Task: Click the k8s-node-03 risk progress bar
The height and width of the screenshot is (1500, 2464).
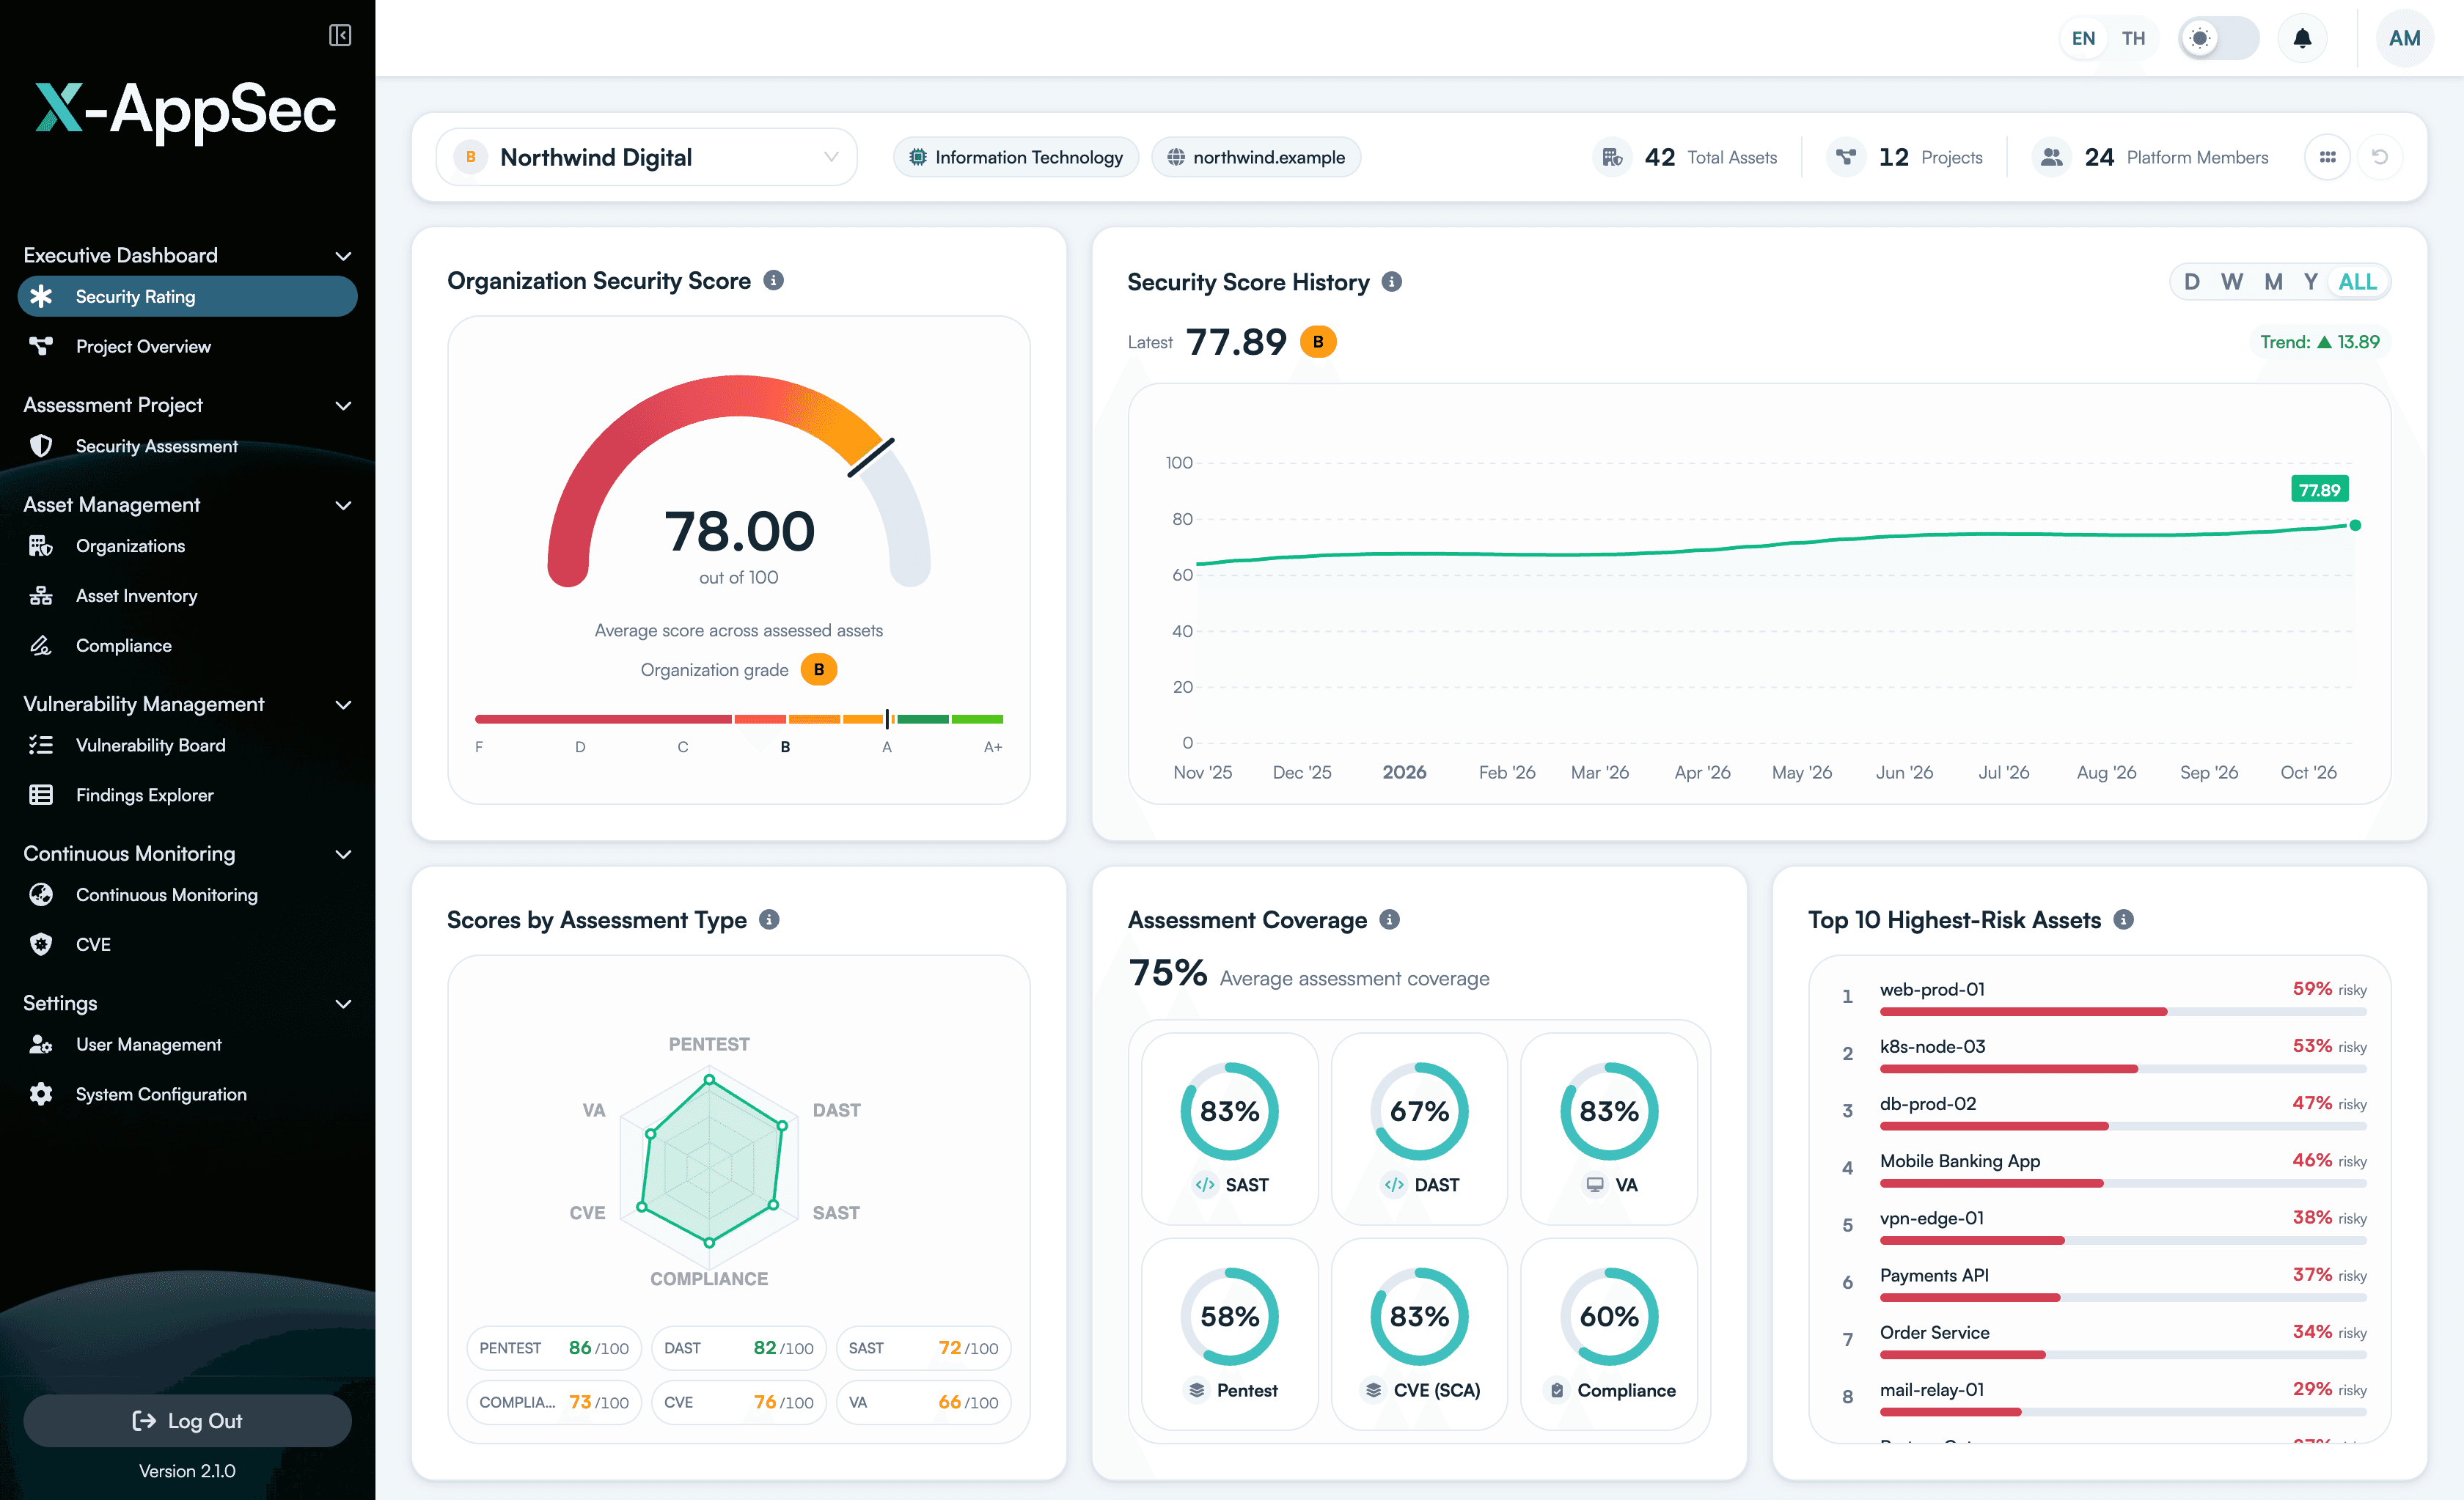Action: (x=2122, y=1069)
